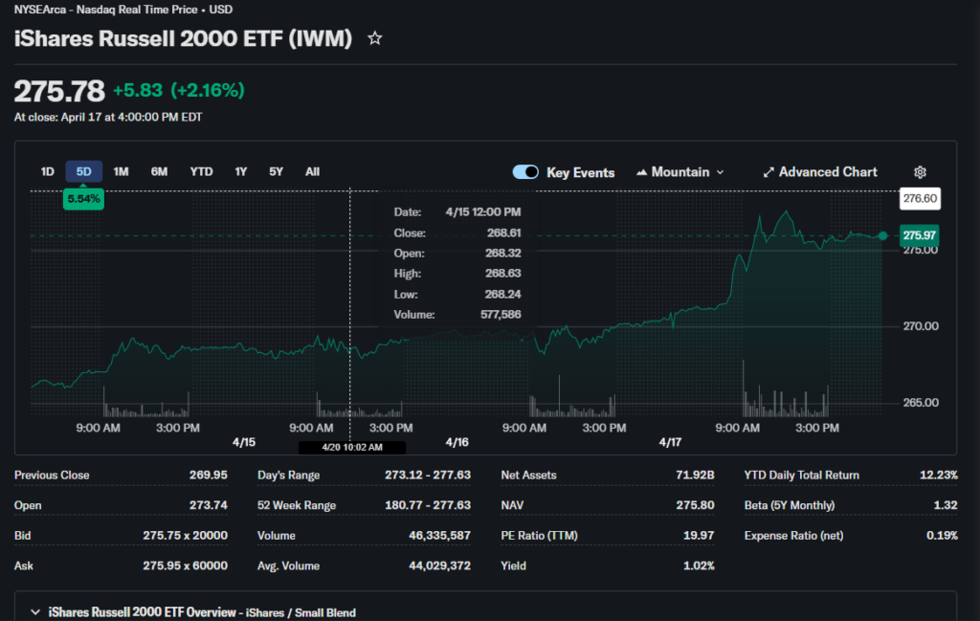This screenshot has width=980, height=621.
Task: Click the 5.54% performance badge
Action: click(x=83, y=199)
